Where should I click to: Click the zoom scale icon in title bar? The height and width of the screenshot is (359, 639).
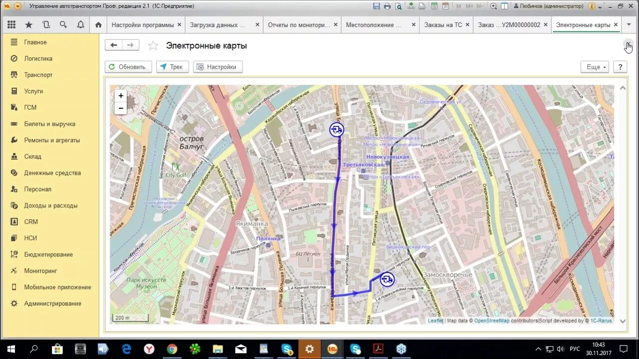493,6
